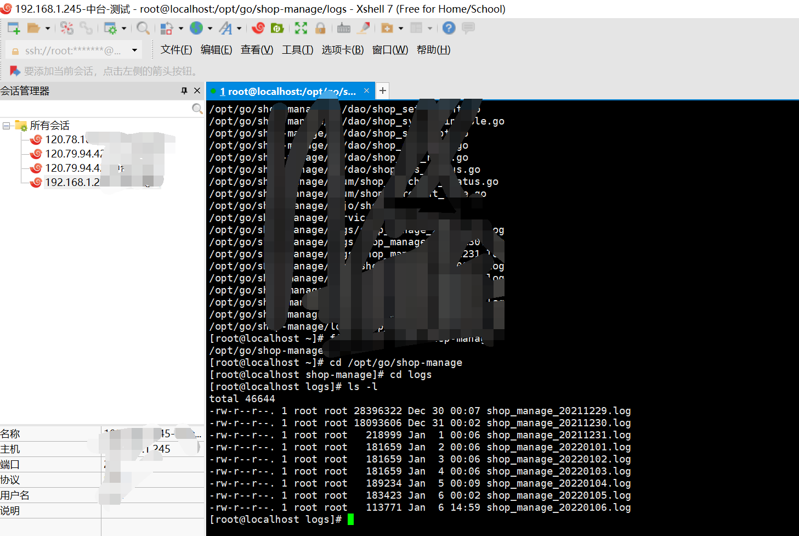Click the 名称 property row label
This screenshot has height=536, width=799.
10,434
